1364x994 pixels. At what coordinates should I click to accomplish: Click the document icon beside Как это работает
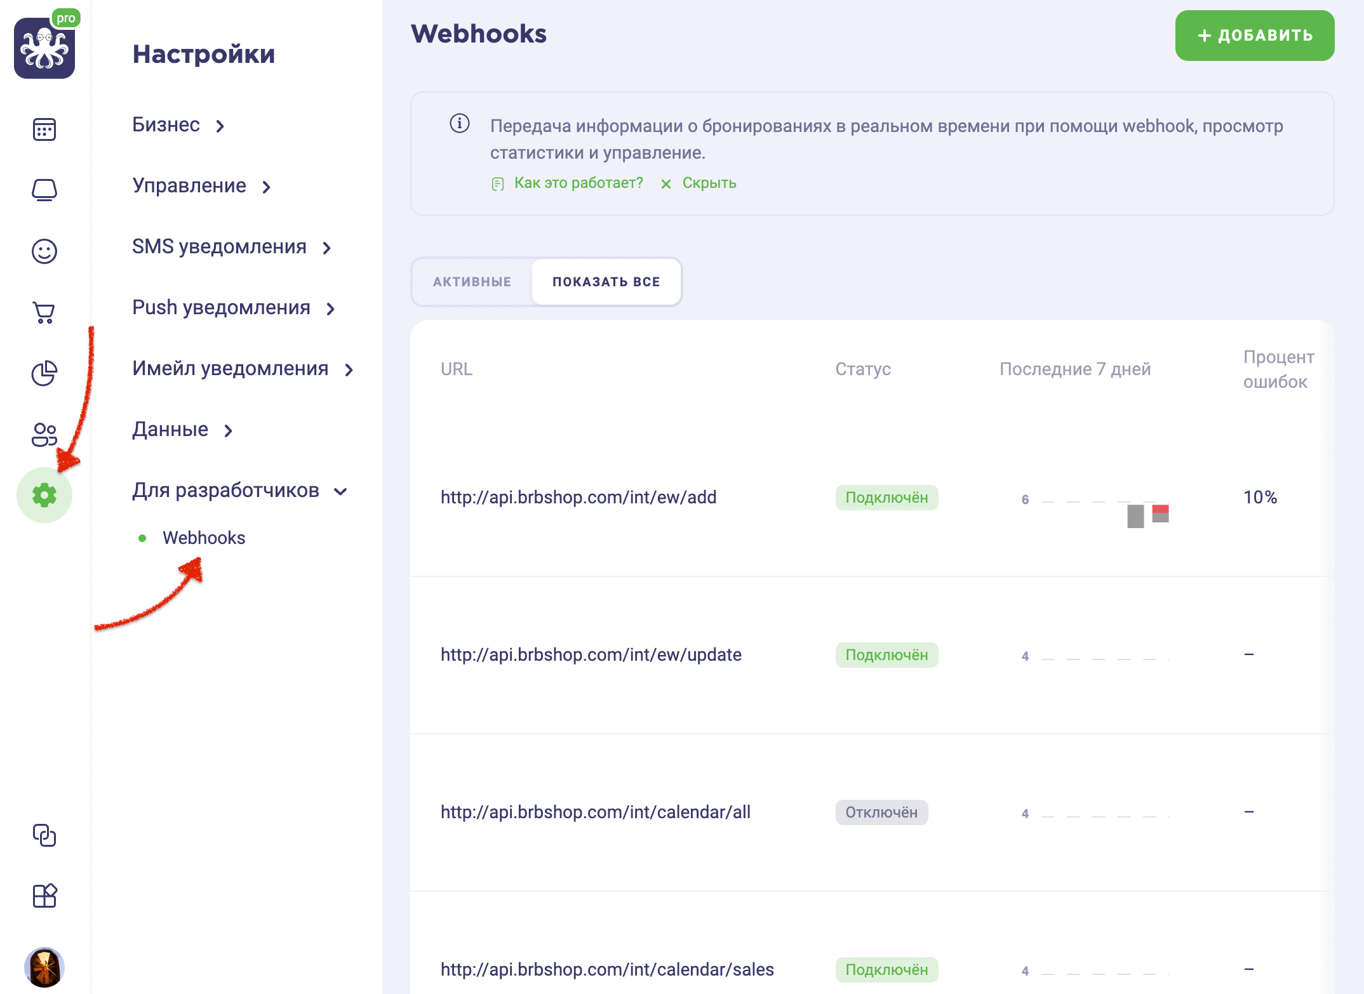coord(498,184)
